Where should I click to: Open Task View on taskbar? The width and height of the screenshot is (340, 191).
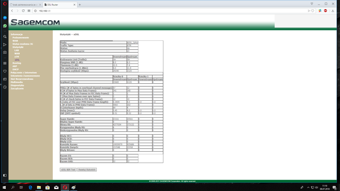point(21,188)
